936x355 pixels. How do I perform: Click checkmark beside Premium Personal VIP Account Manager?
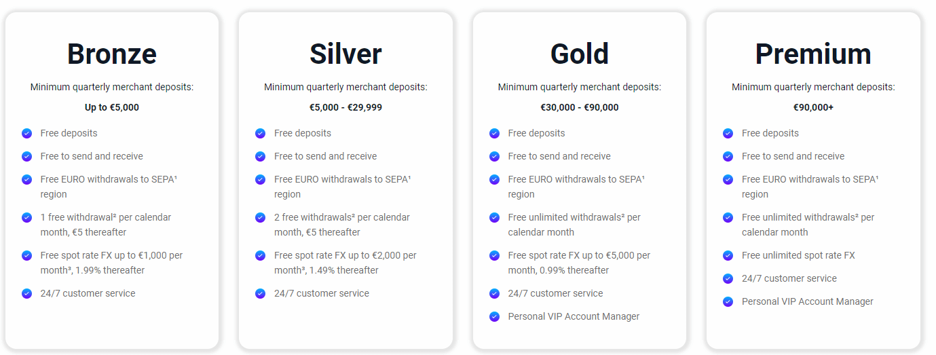728,301
